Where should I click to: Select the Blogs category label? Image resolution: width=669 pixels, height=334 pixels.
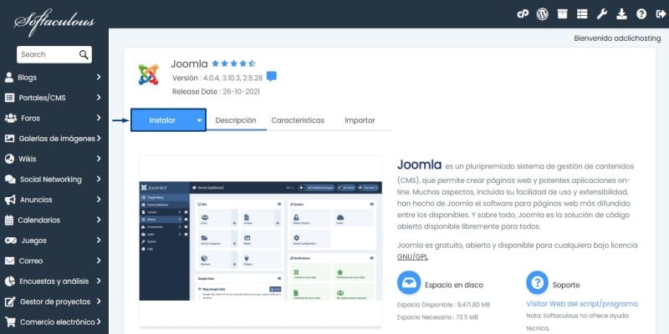(x=28, y=78)
